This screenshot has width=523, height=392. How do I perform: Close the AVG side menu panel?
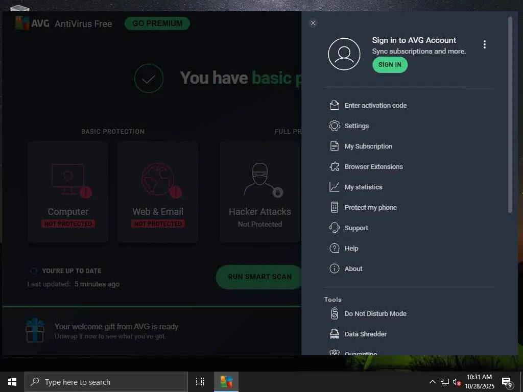(x=313, y=23)
